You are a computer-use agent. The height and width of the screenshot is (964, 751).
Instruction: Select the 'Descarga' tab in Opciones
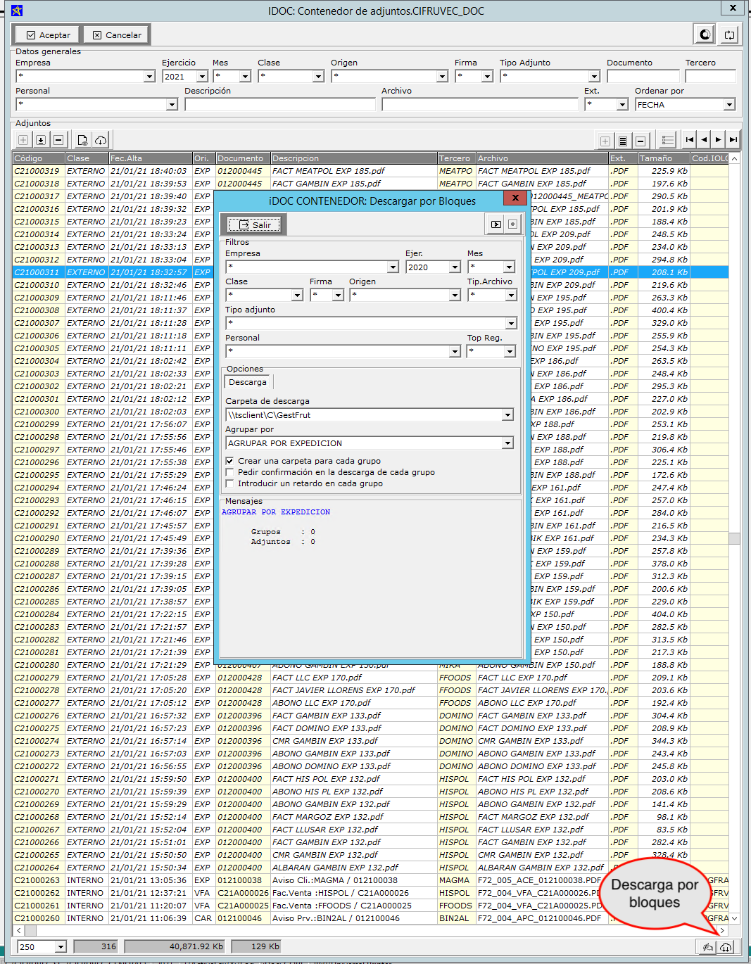tap(248, 382)
